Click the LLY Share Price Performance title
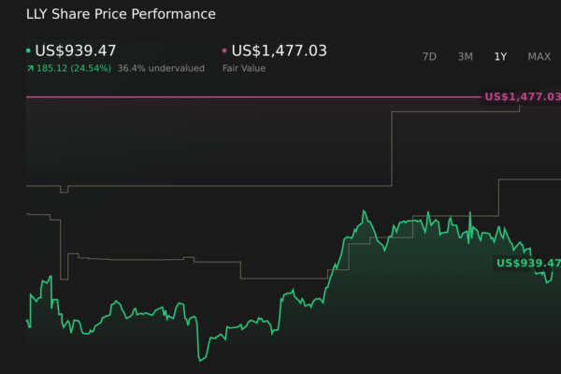561x374 pixels. coord(121,15)
